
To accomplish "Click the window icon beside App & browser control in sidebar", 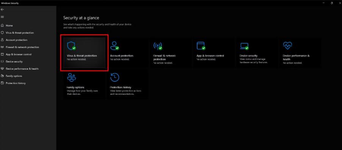I will tap(2, 54).
